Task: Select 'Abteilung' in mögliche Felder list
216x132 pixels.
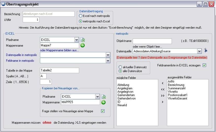Action: click(123, 85)
